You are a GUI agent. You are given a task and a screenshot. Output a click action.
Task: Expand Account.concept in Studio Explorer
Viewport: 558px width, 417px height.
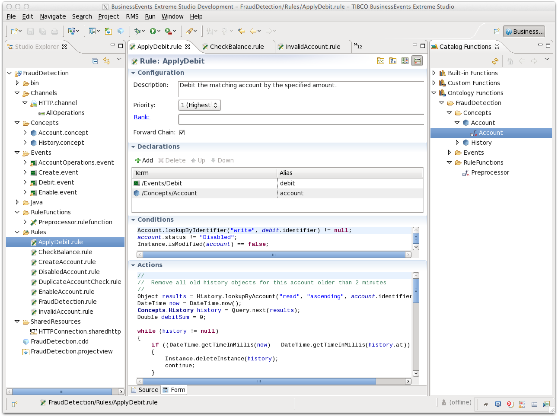pyautogui.click(x=25, y=133)
